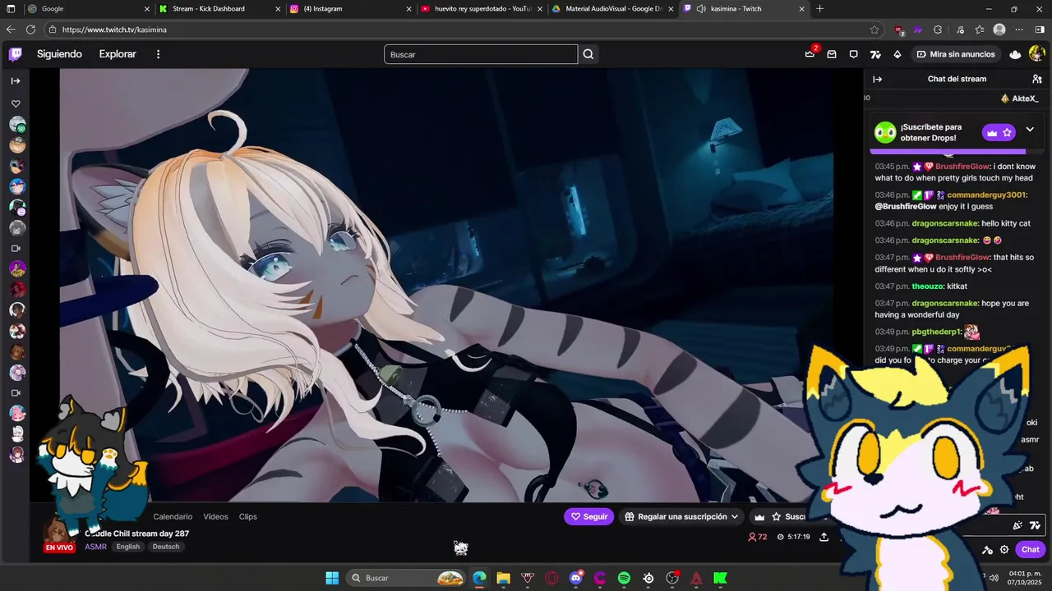Collapse the stream chat panel

coord(877,79)
